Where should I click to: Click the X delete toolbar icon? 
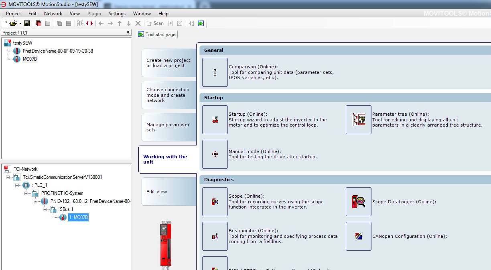pyautogui.click(x=138, y=24)
